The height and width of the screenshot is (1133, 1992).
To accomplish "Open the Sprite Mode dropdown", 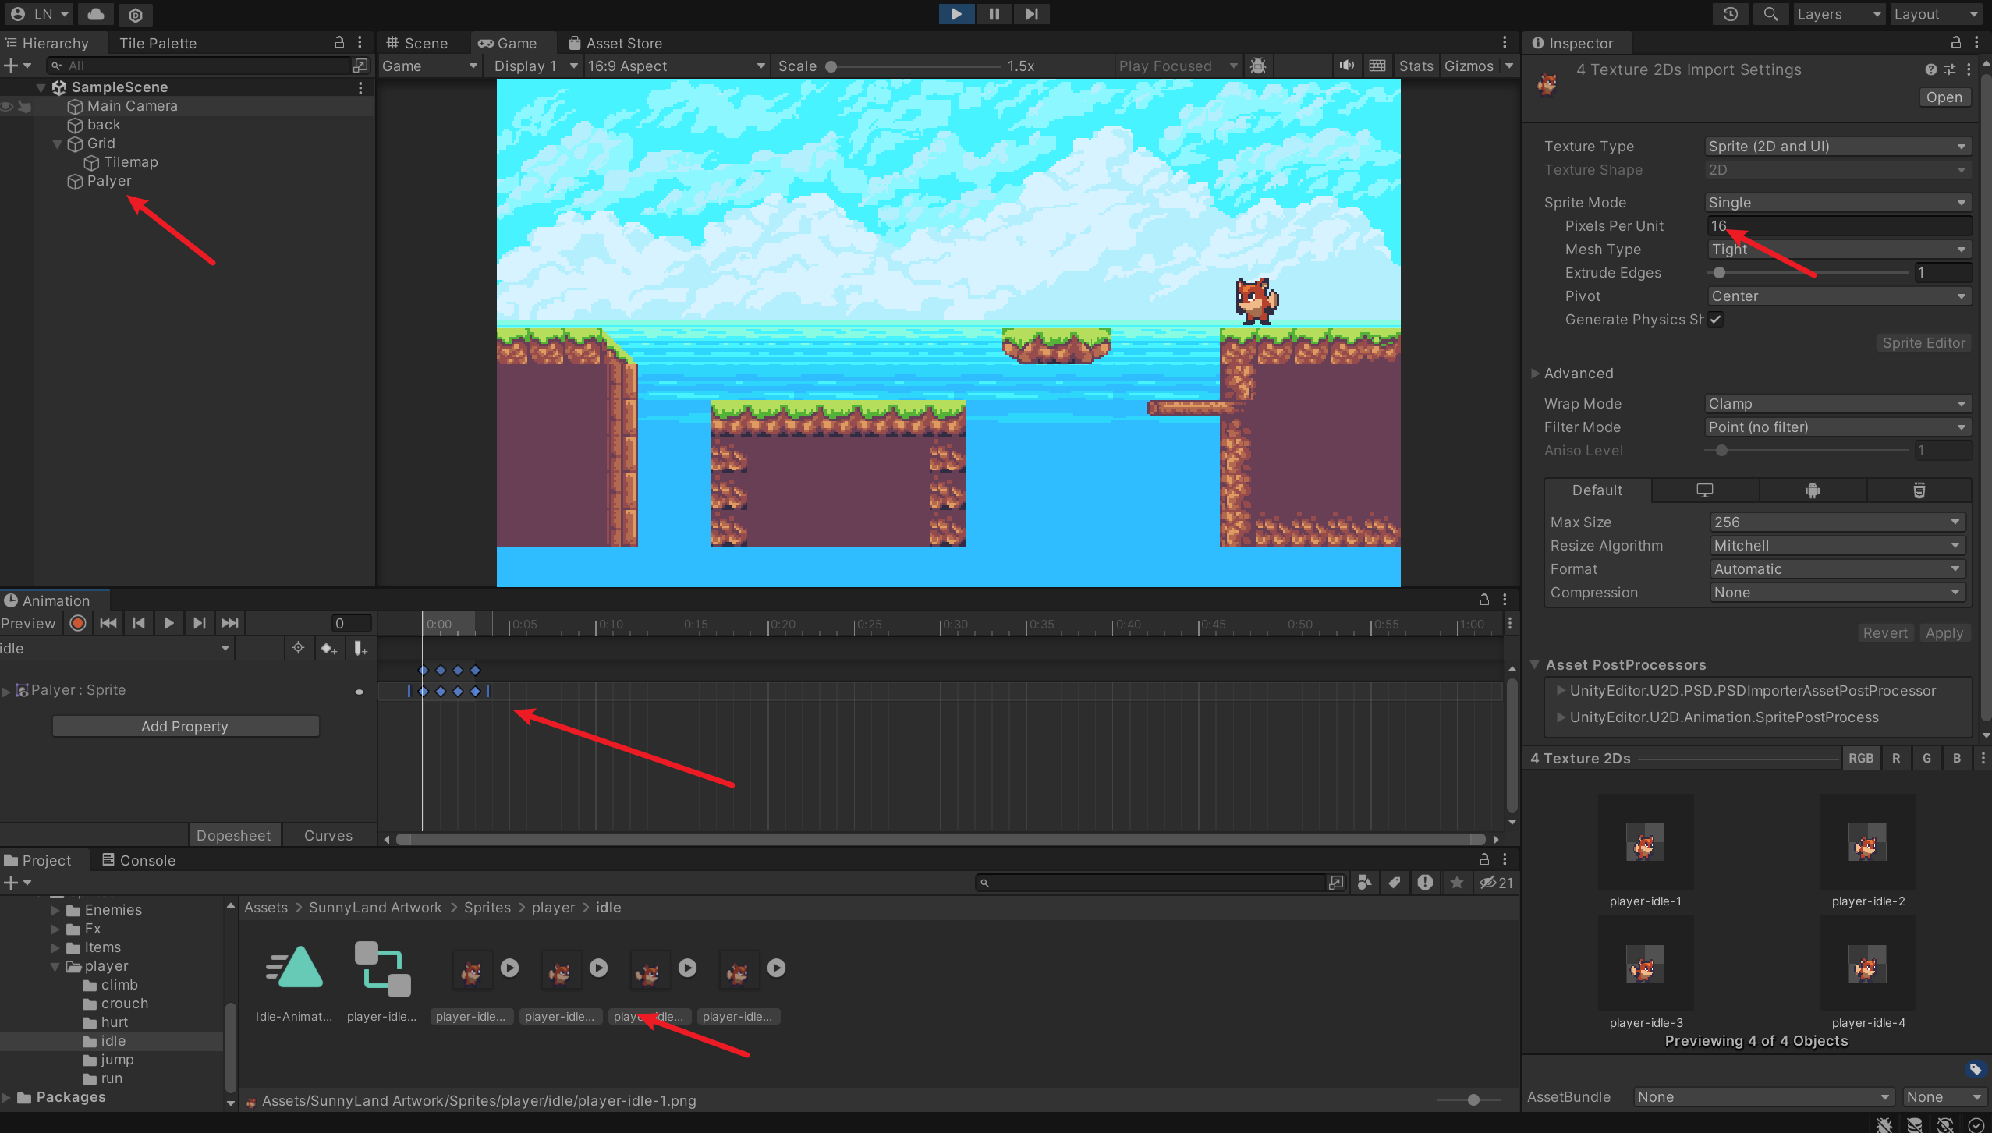I will [1837, 202].
